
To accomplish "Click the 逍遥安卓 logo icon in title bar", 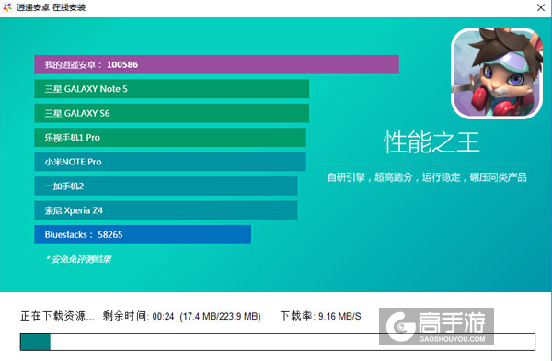I will 7,7.
